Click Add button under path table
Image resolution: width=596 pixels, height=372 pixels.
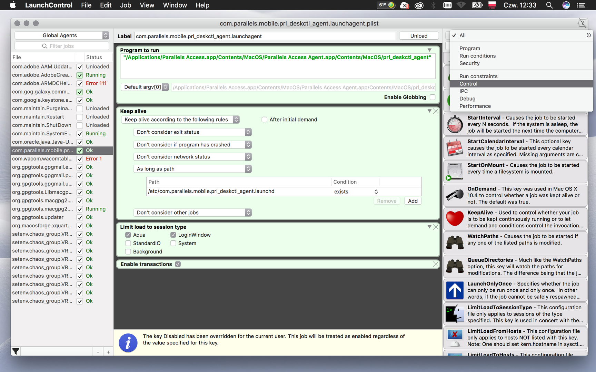coord(413,201)
